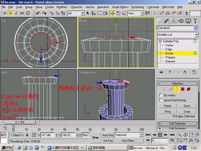This screenshot has height=151, width=201.
Task: Click the Region Zoom icon
Action: tap(180, 140)
